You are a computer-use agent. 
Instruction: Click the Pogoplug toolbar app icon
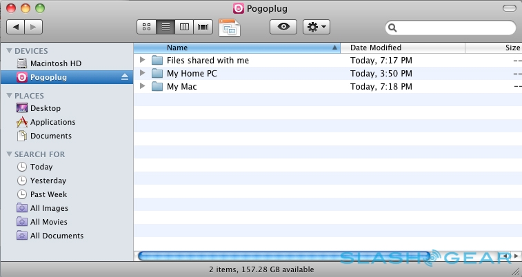[229, 27]
